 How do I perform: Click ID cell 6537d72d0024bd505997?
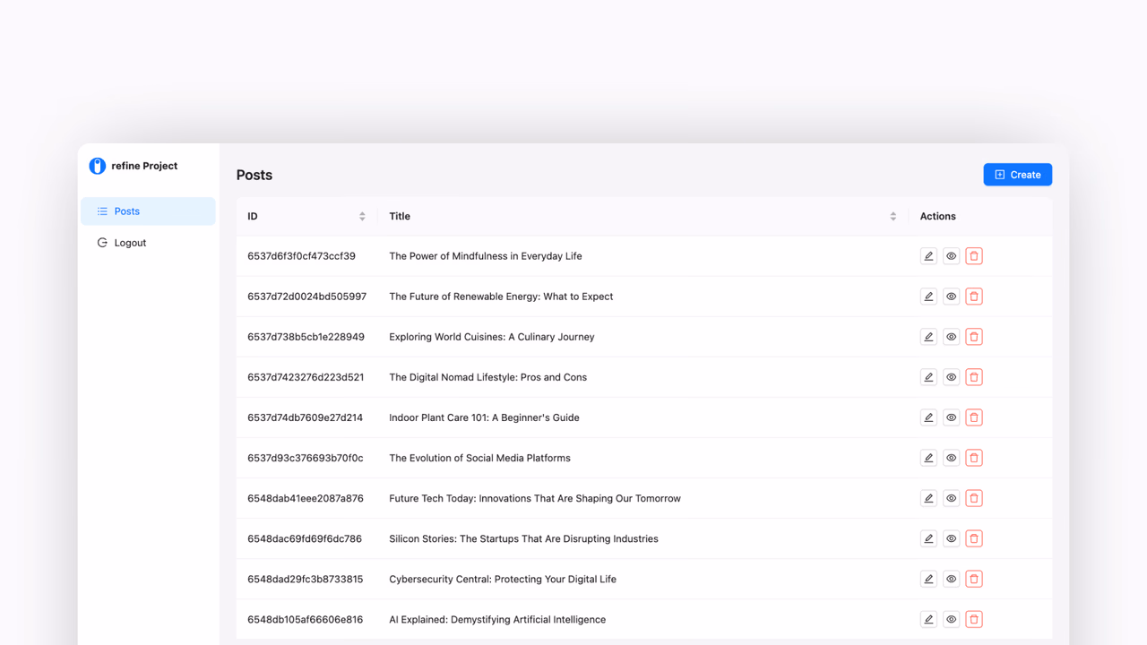click(307, 297)
